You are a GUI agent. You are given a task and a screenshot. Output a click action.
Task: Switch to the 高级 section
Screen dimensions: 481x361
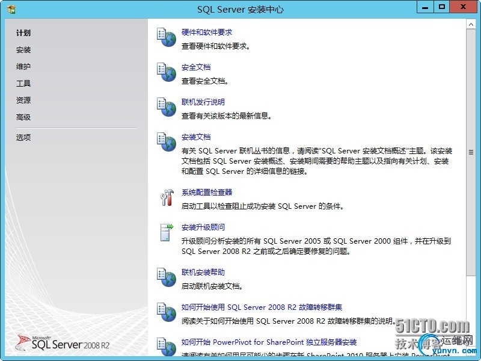tap(23, 117)
